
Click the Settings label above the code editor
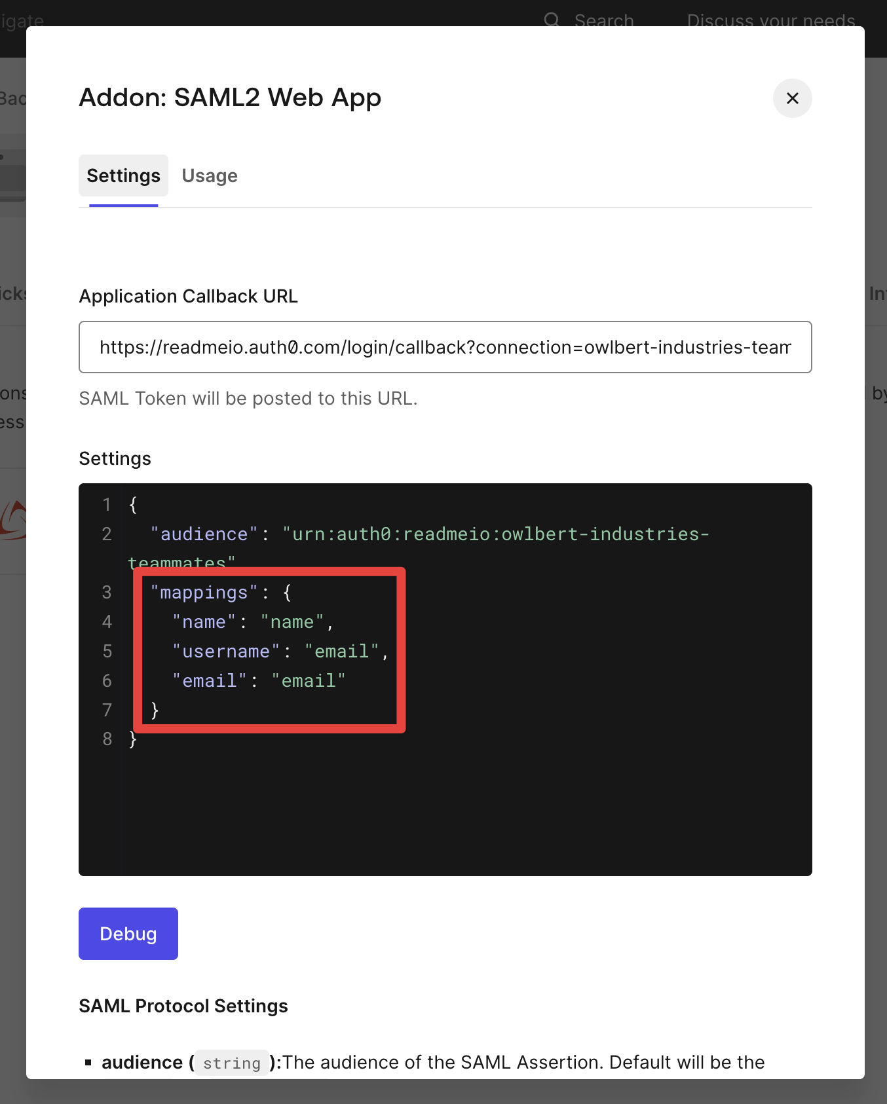(x=115, y=458)
